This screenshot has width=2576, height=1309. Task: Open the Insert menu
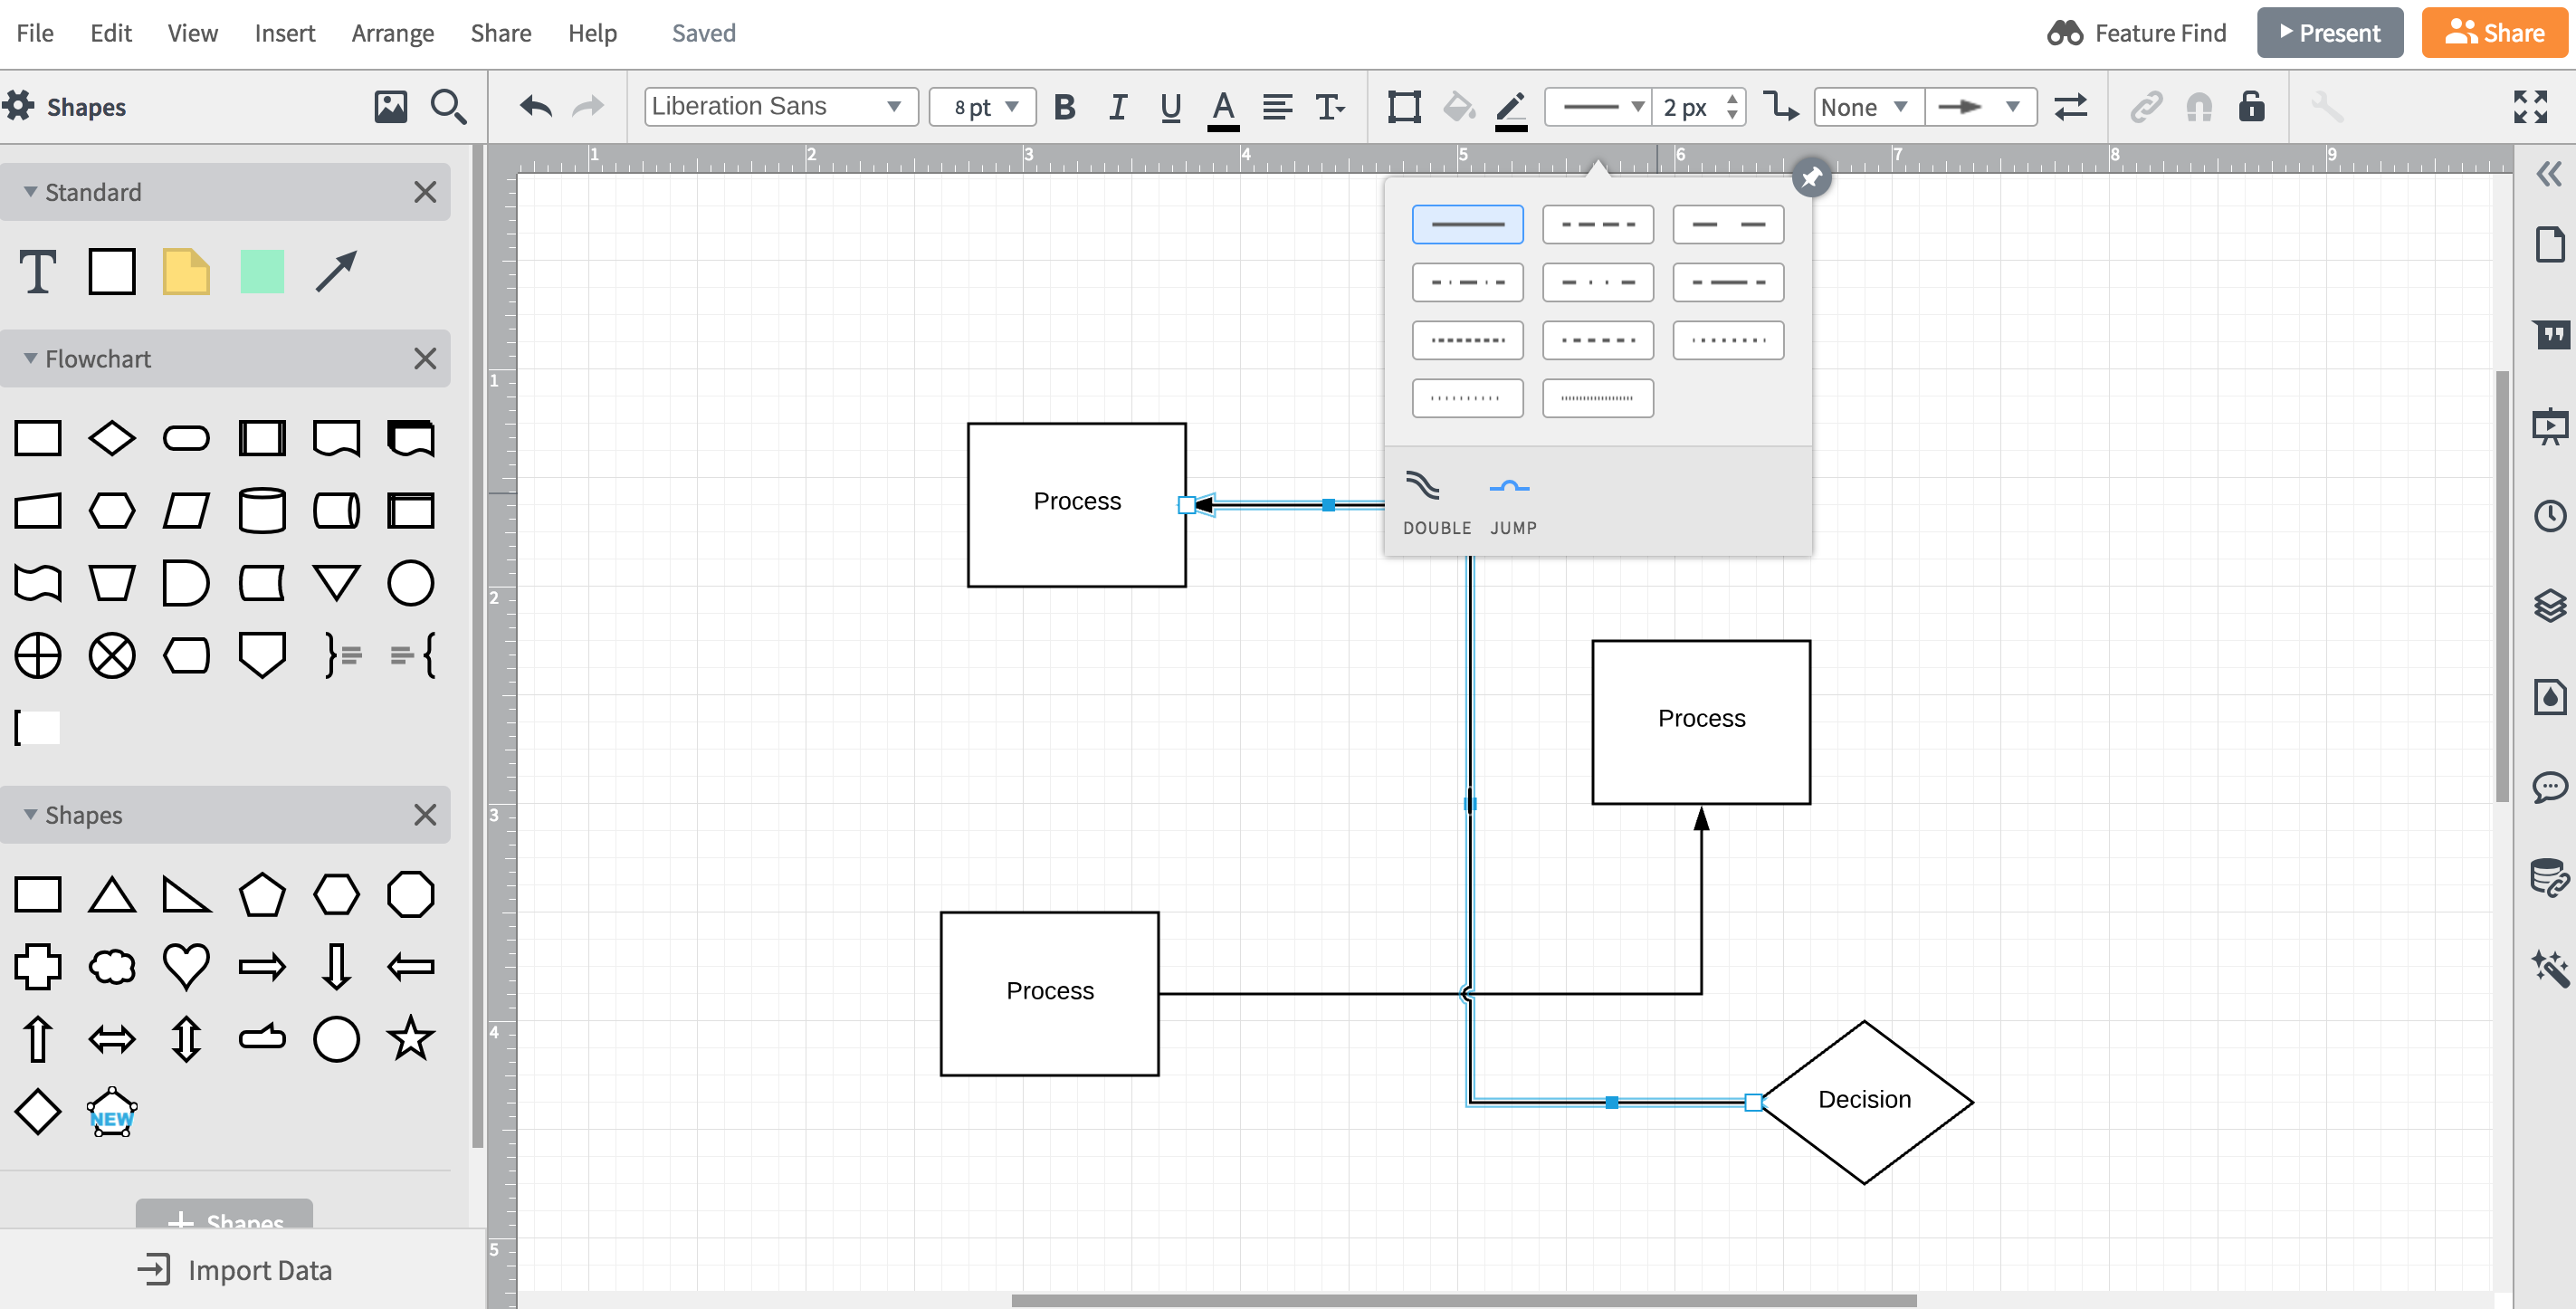coord(285,32)
